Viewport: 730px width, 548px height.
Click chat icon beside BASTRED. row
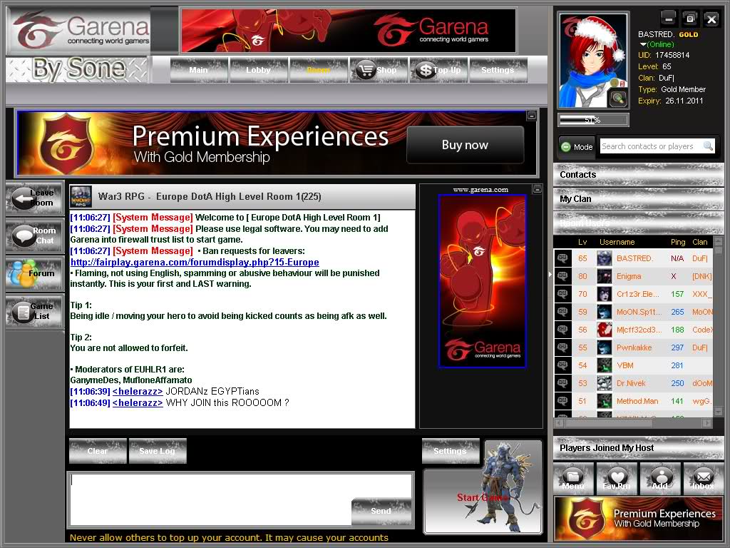pos(562,258)
